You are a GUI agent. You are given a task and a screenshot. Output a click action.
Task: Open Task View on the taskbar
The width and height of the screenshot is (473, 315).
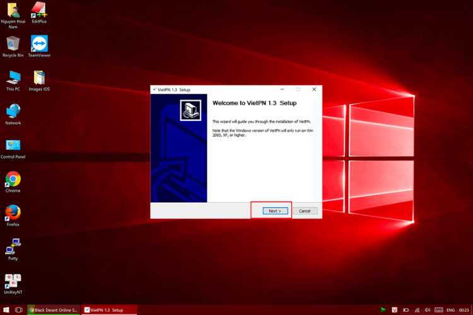[x=19, y=310]
